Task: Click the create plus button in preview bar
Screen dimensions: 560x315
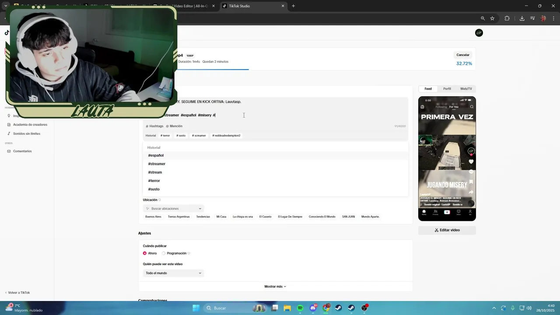Action: click(447, 212)
